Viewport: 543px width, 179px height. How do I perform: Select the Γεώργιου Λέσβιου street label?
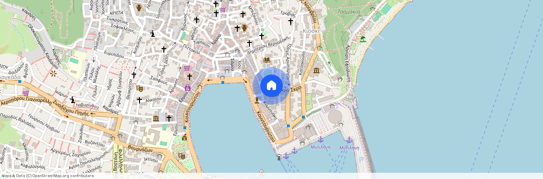click(x=44, y=123)
